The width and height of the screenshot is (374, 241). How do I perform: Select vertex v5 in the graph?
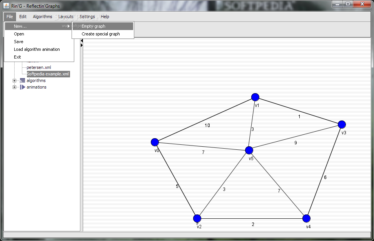click(x=249, y=150)
